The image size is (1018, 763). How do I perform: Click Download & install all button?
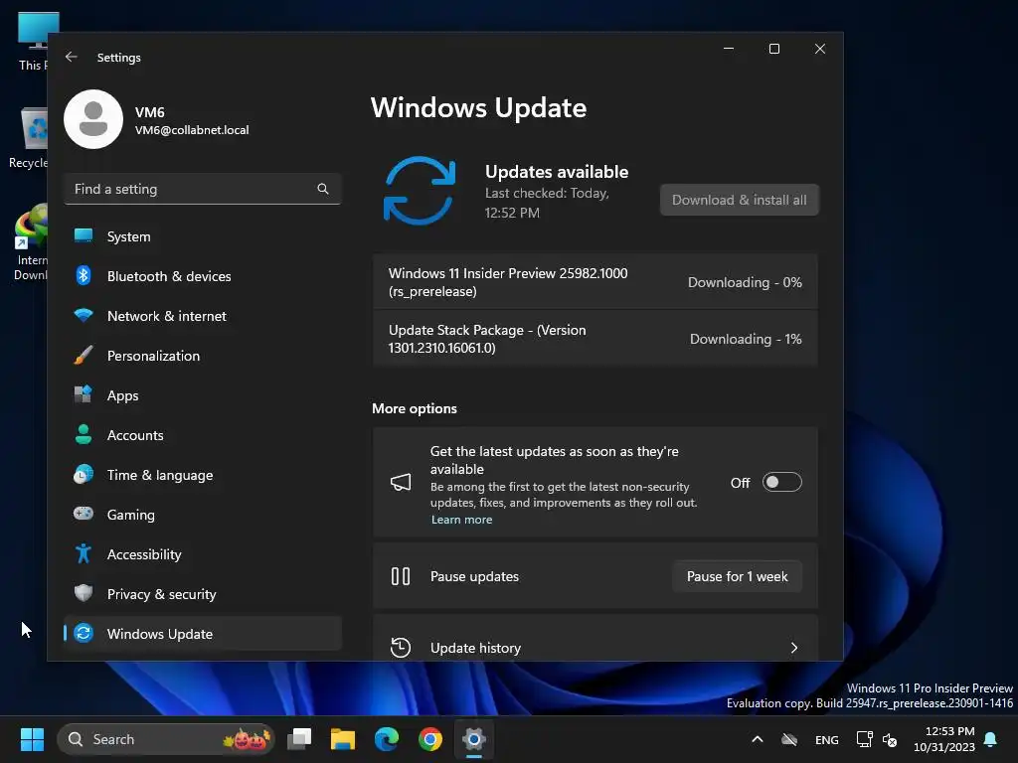[739, 200]
